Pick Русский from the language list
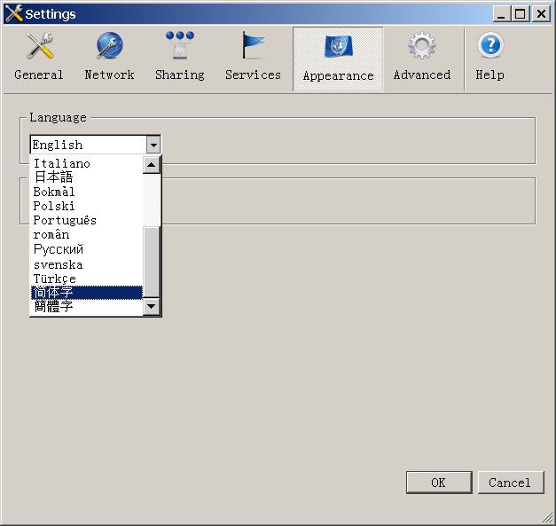Screen dimensions: 556x526 [59, 249]
